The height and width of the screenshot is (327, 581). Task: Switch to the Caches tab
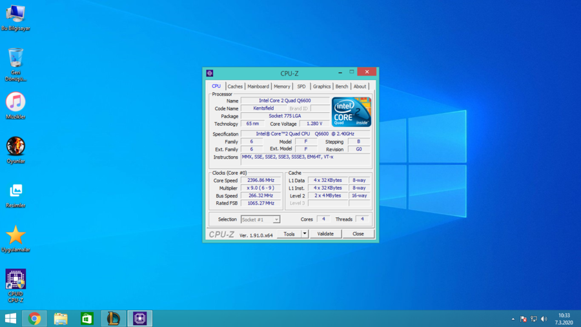pyautogui.click(x=235, y=86)
